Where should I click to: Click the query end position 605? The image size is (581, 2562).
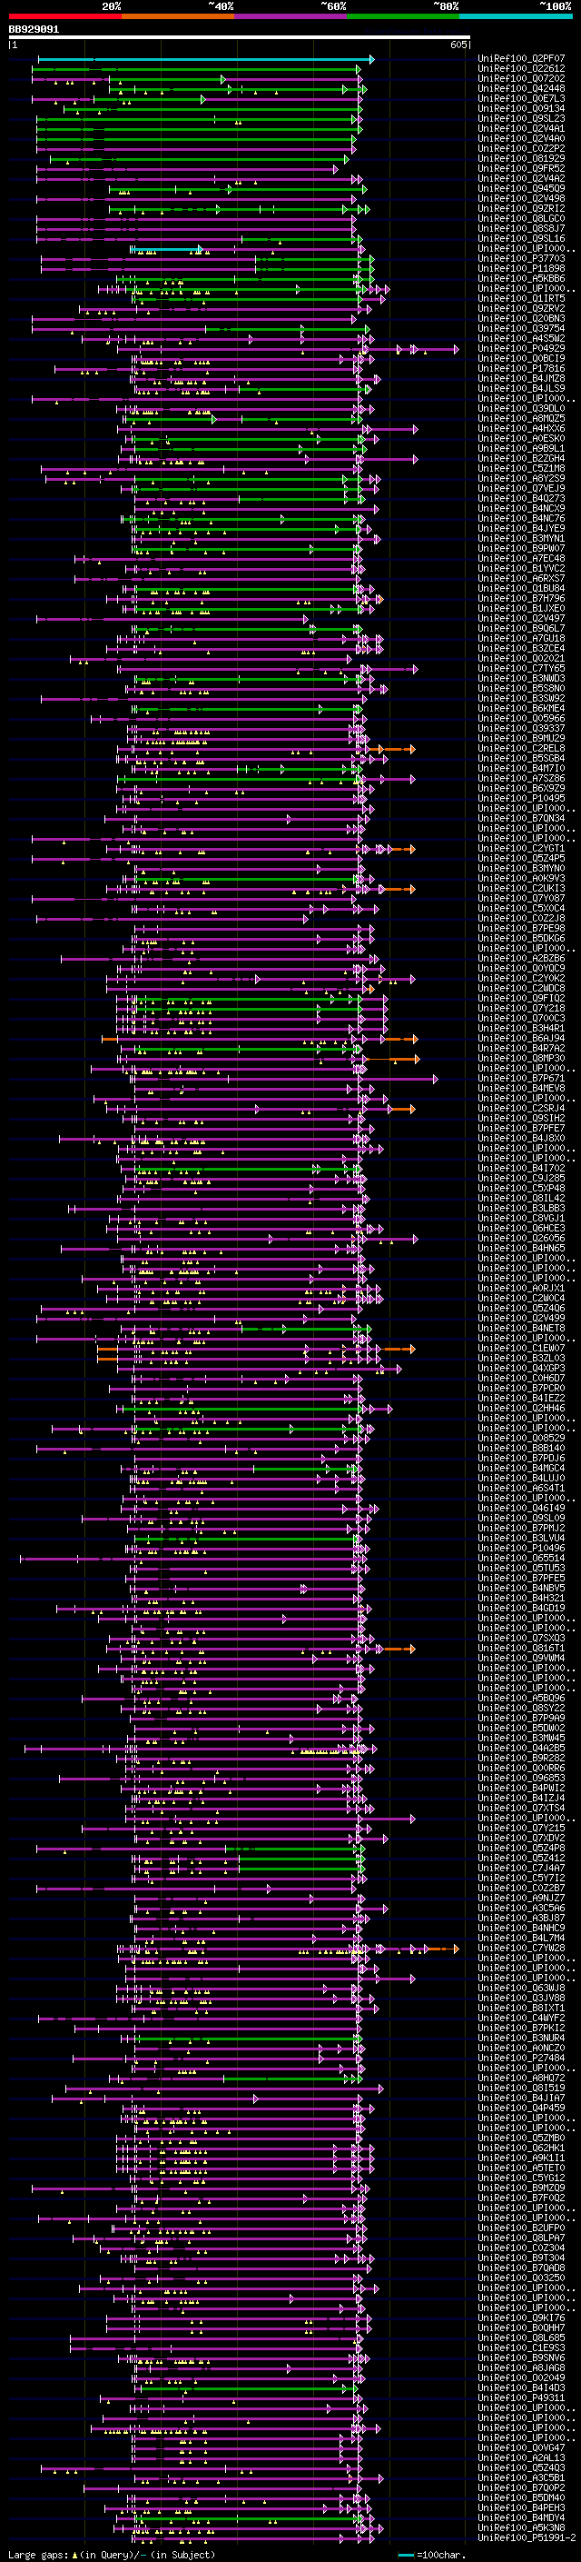point(458,45)
